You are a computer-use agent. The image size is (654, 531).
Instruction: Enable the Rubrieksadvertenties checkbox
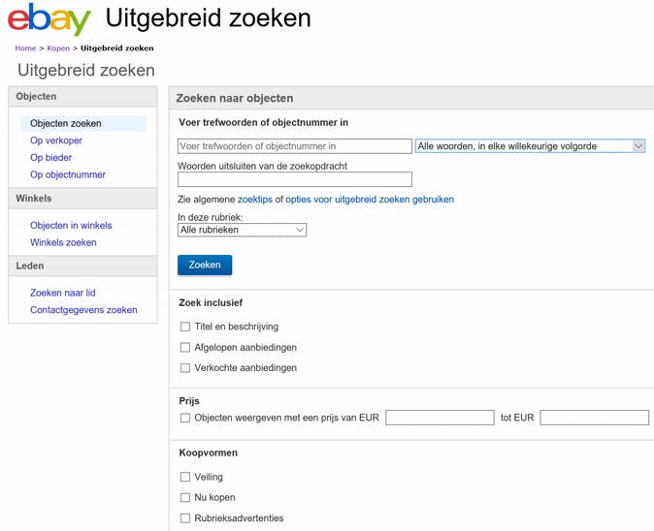click(x=185, y=518)
